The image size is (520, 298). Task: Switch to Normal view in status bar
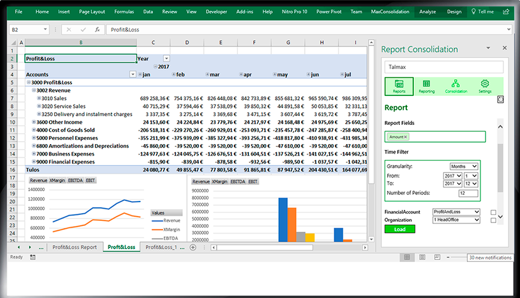(407, 257)
